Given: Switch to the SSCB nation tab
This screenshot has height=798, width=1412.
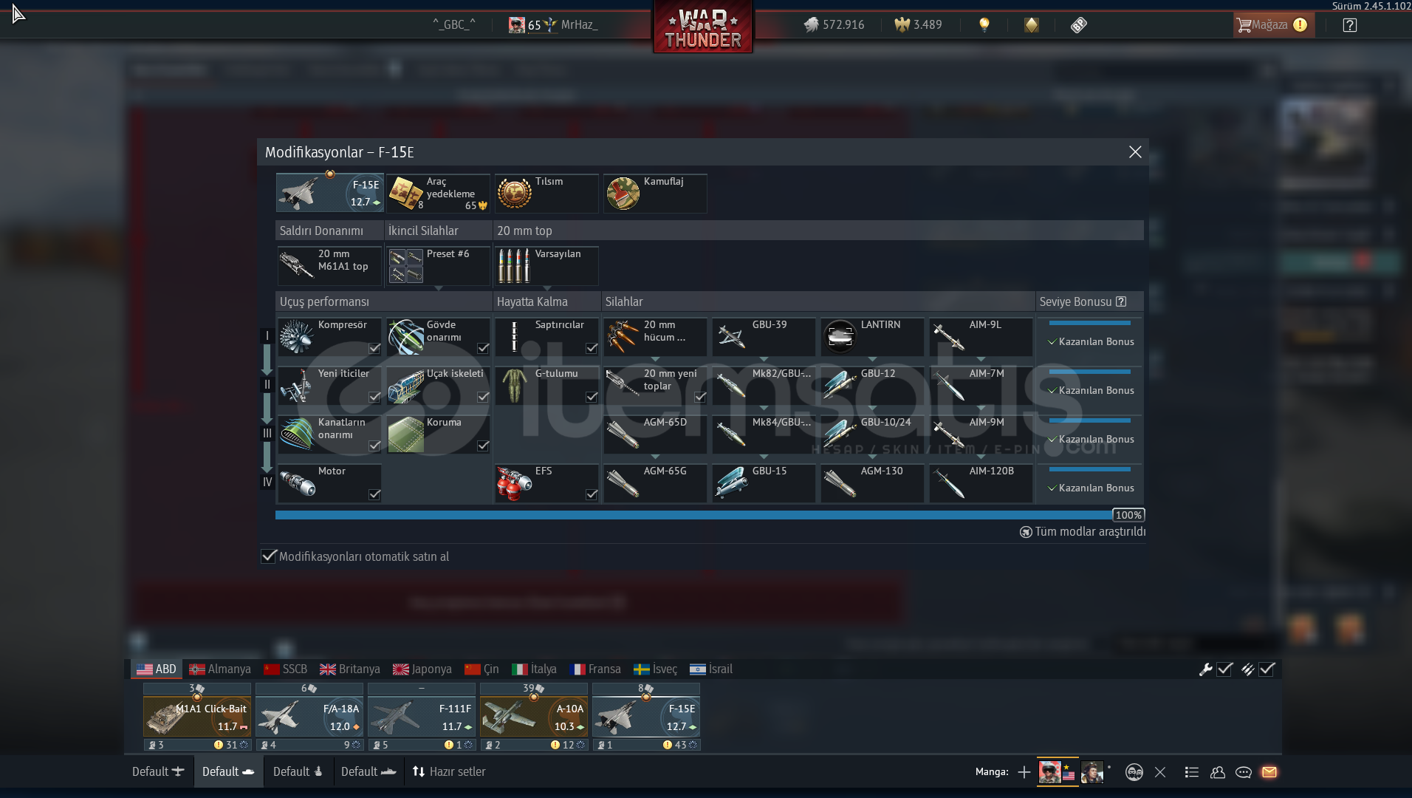Looking at the screenshot, I should tap(286, 669).
